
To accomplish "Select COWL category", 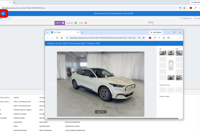I will pyautogui.click(x=16, y=126).
